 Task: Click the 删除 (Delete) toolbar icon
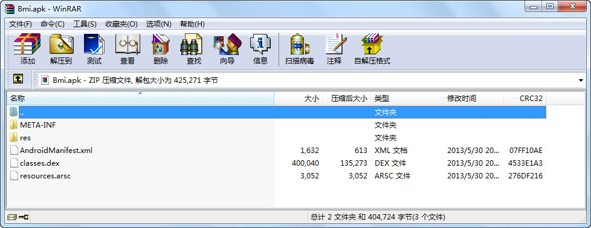161,45
